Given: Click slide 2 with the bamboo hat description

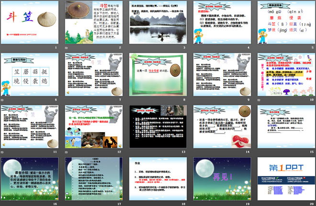Looking at the screenshot, I should tap(93, 23).
